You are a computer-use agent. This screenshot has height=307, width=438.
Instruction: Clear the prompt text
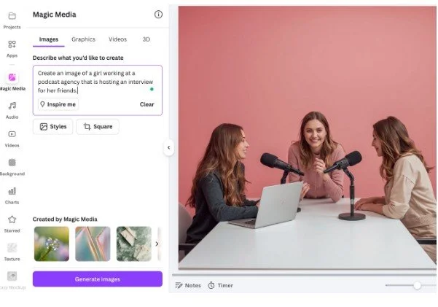tap(147, 104)
